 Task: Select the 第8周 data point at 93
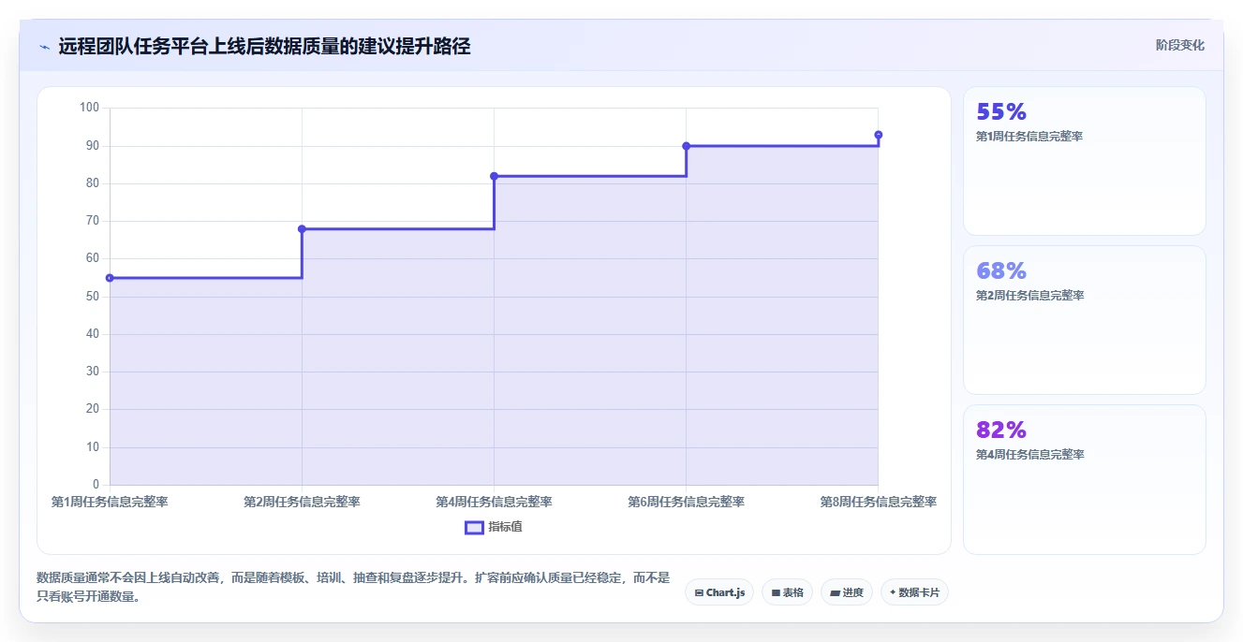(x=879, y=135)
